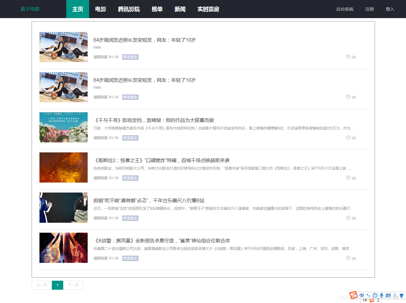The width and height of the screenshot is (406, 303).
Task: Toggle the CH language indicator in the taskbar
Action: point(365,300)
